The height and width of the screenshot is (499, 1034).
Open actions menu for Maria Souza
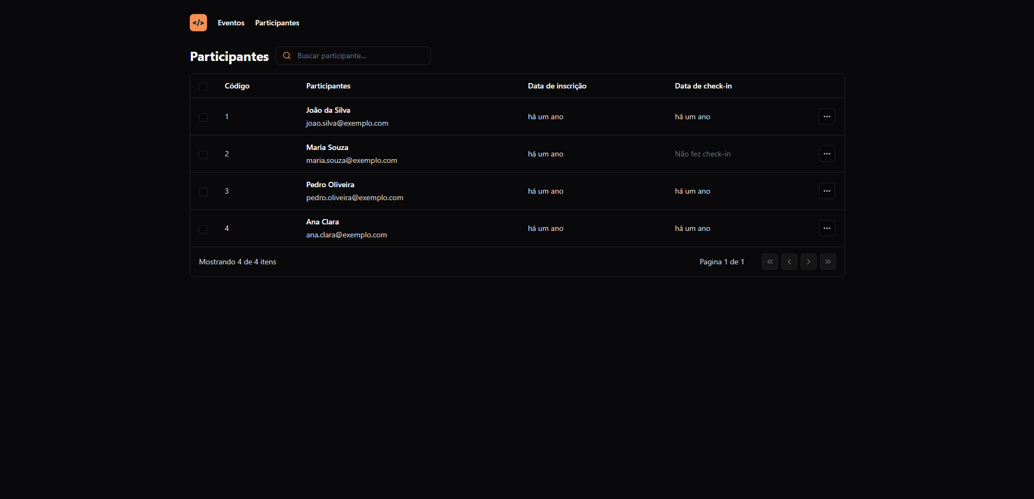click(826, 154)
